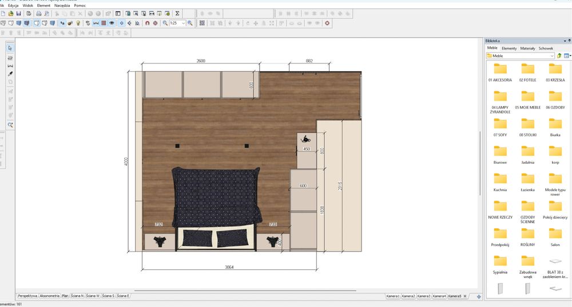Select the arrow pointer tool

(10, 49)
